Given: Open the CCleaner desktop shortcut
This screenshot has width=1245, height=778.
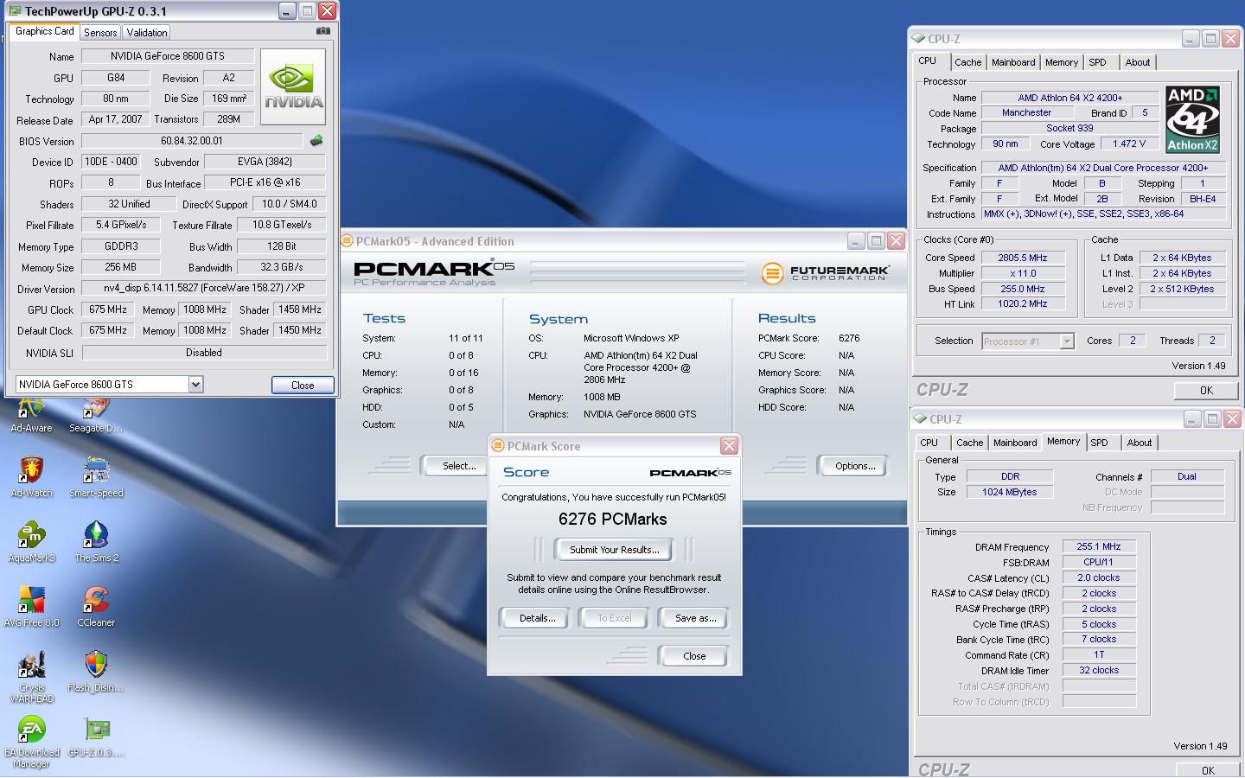Looking at the screenshot, I should 96,607.
